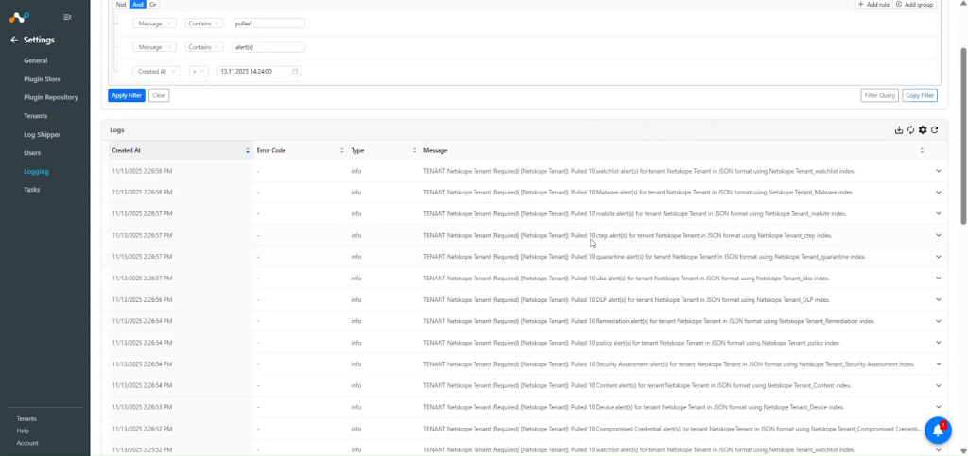Viewport: 968px width, 456px height.
Task: Click the 'alert(s)' filter value field
Action: point(268,47)
